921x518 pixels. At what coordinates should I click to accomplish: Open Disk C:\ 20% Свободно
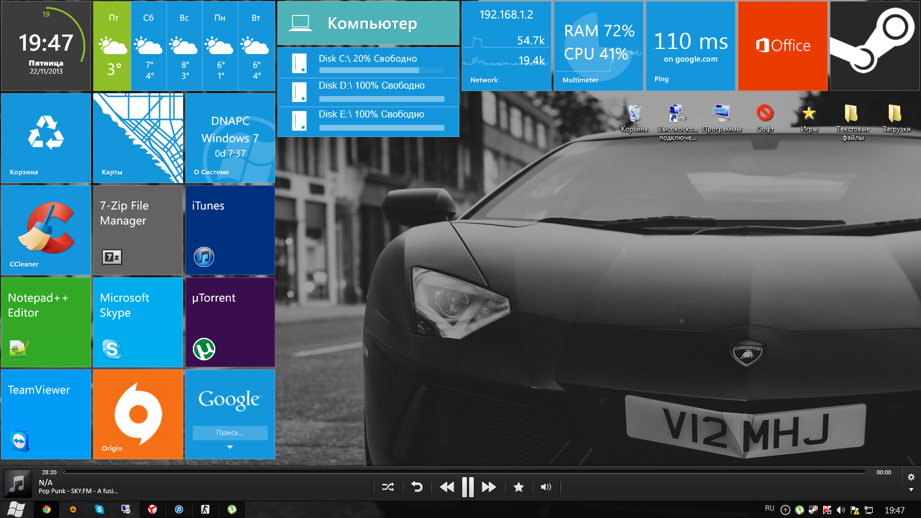pyautogui.click(x=368, y=63)
